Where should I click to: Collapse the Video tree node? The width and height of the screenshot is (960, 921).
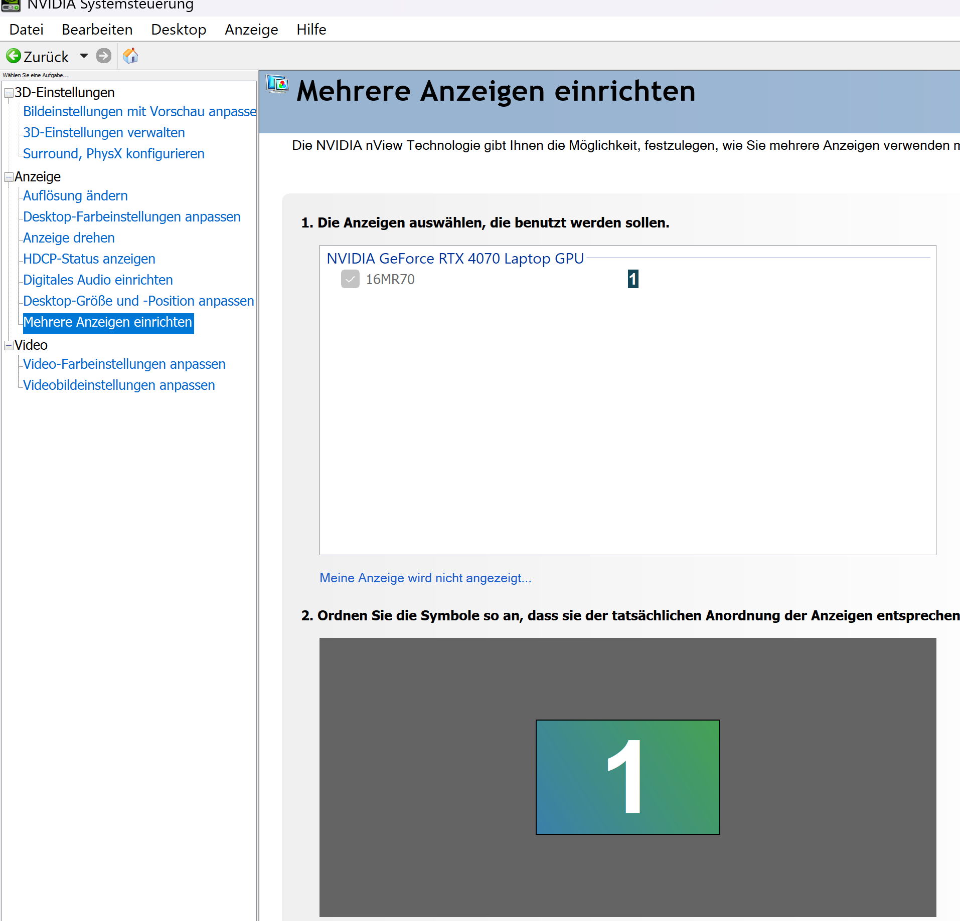point(9,346)
